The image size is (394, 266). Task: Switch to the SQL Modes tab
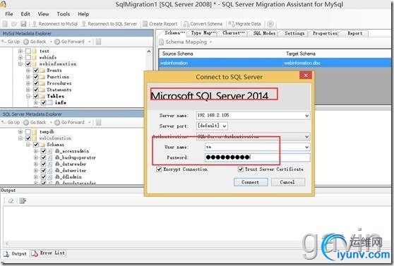(x=264, y=33)
